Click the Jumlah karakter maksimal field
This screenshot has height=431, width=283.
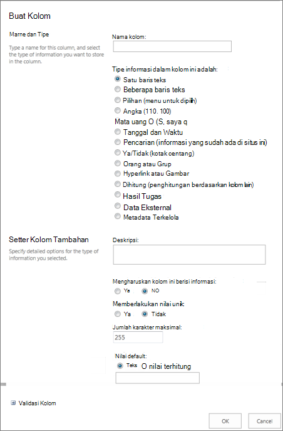138,338
